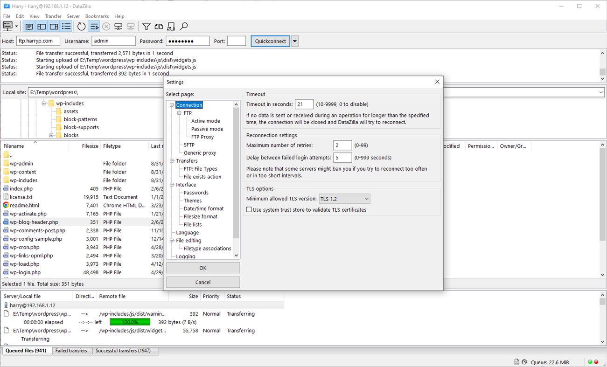Open the Bookmarks menu
The height and width of the screenshot is (367, 607).
click(x=97, y=16)
